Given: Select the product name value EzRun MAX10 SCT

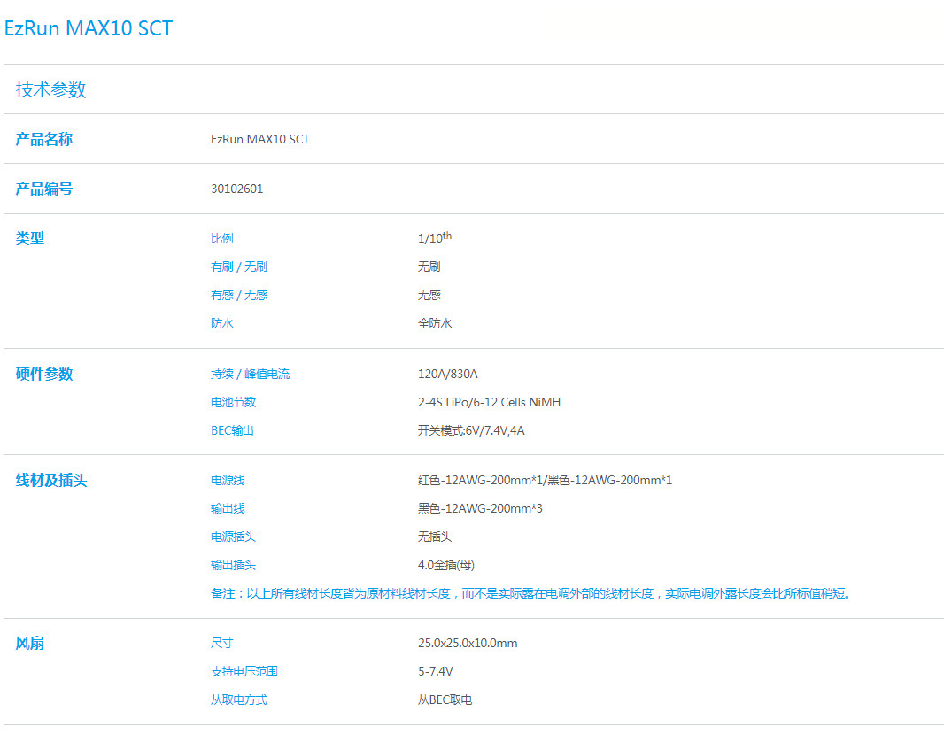Looking at the screenshot, I should click(260, 139).
